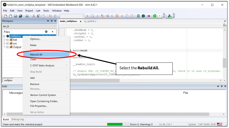Image resolution: width=229 pixels, height=128 pixels.
Task: Click the Paste toolbar icon
Action: click(x=43, y=16)
